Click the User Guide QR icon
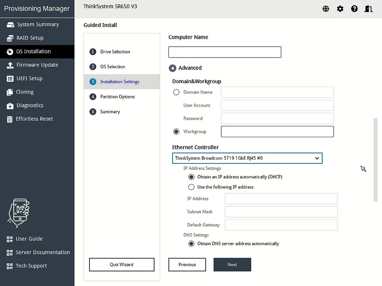This screenshot has width=382, height=286. pyautogui.click(x=10, y=239)
